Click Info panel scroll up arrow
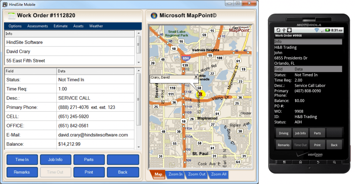This screenshot has height=184, width=355. point(139,33)
